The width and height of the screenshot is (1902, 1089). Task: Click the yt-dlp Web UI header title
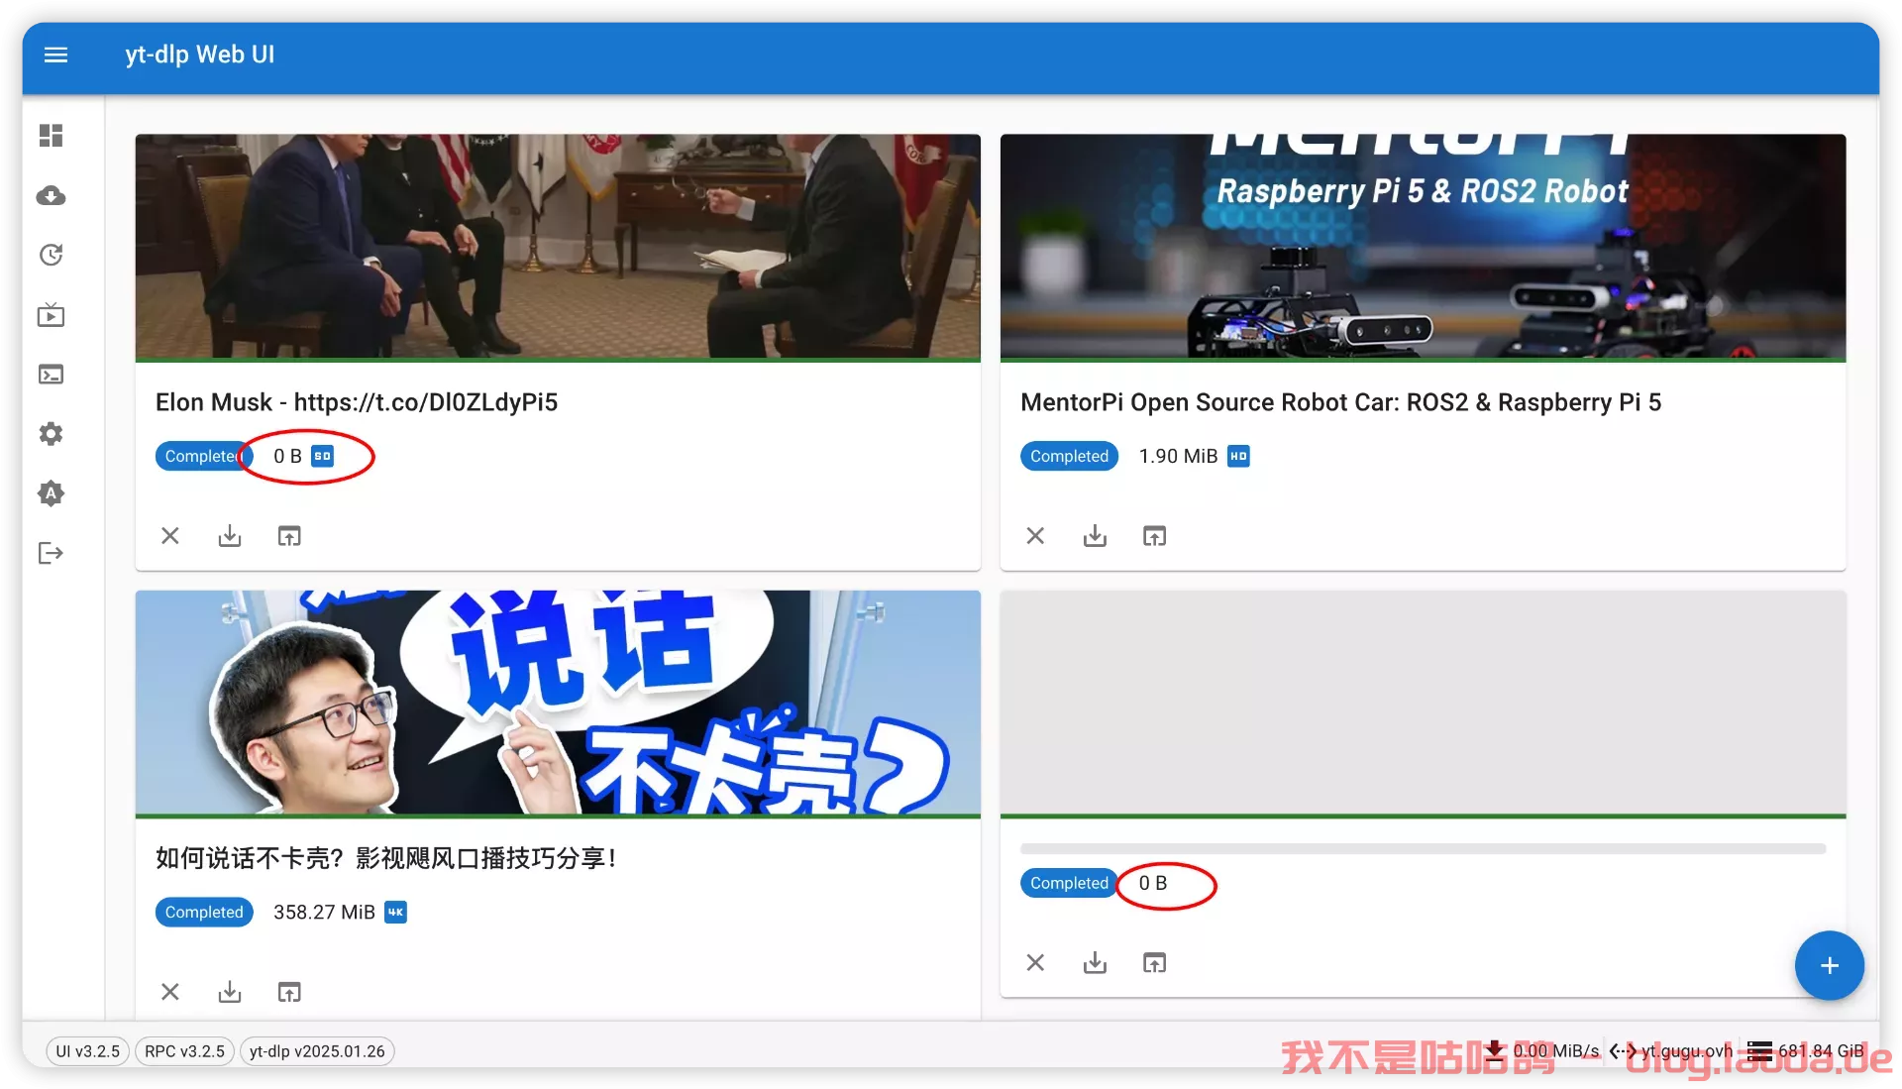(x=200, y=54)
